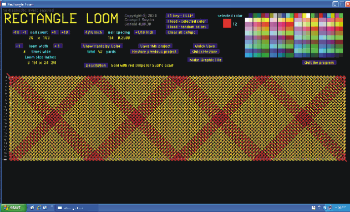Open the F1 key HELP button
This screenshot has height=212, width=350.
(180, 16)
